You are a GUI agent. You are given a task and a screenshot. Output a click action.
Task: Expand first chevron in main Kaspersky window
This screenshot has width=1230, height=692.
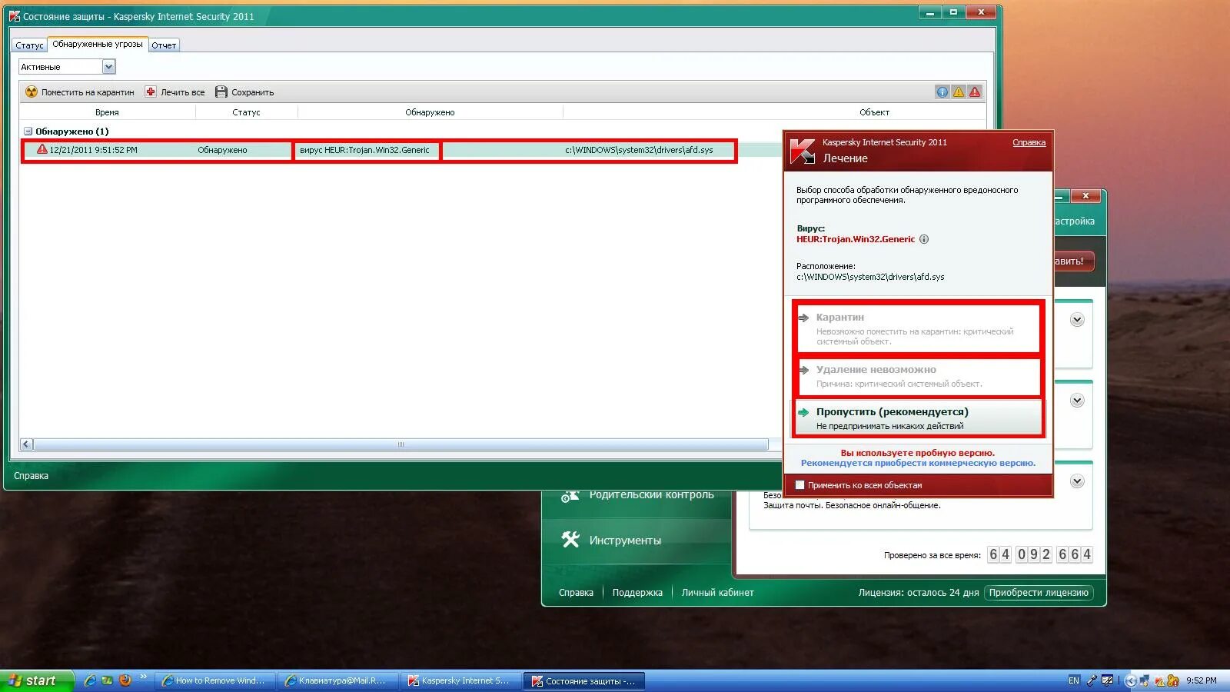tap(1077, 320)
